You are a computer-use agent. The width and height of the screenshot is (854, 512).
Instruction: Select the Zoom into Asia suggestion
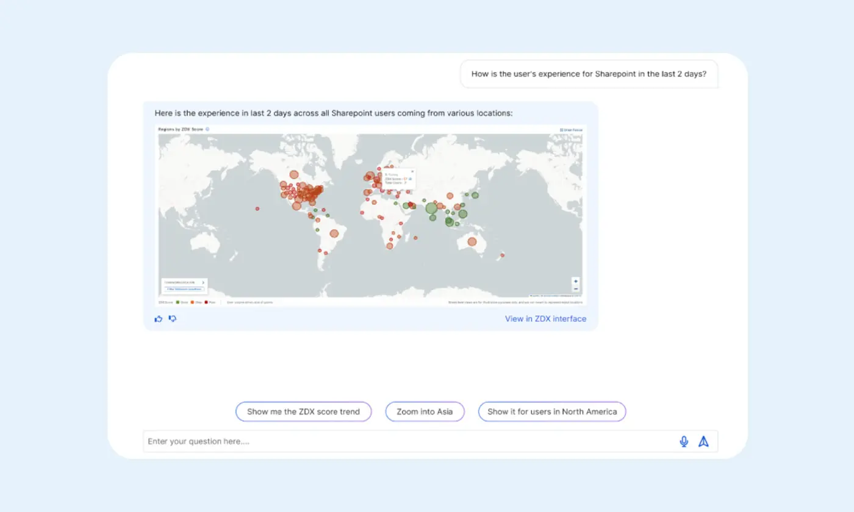(425, 411)
